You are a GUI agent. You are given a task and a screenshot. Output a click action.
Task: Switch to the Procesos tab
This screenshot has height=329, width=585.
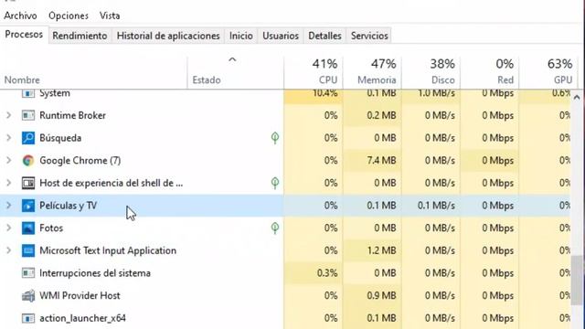pos(24,35)
